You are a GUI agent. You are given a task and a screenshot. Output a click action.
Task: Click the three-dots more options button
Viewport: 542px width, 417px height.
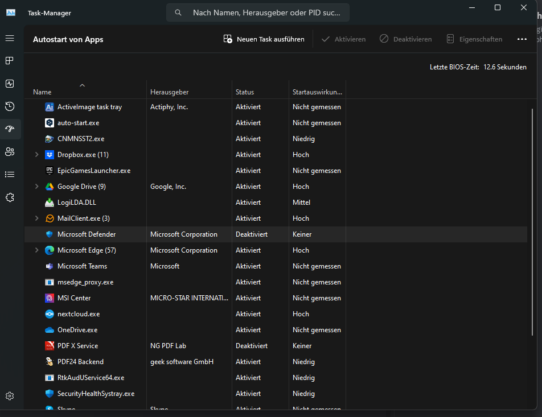(522, 39)
